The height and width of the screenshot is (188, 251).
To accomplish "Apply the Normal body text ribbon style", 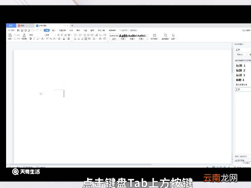I will tap(114, 37).
